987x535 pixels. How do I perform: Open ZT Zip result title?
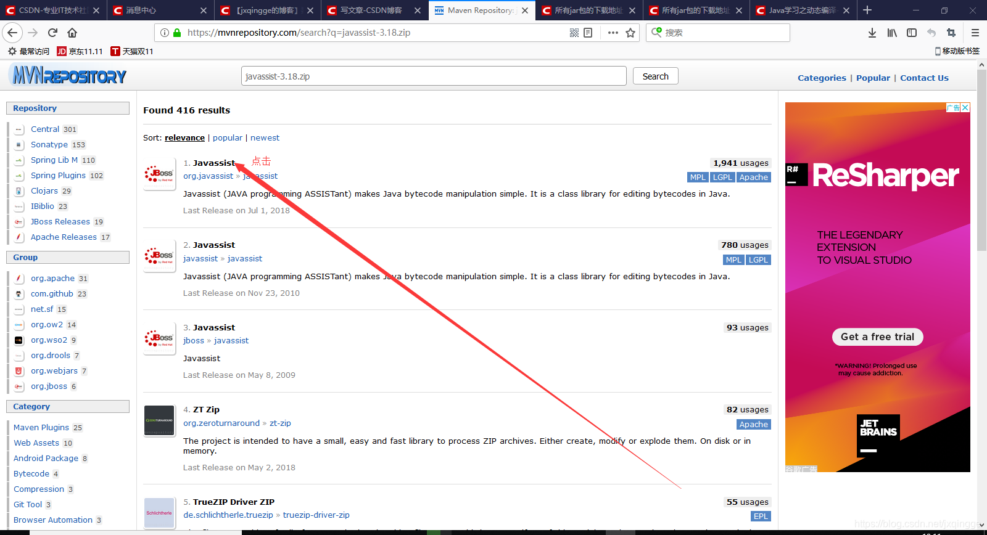tap(206, 409)
